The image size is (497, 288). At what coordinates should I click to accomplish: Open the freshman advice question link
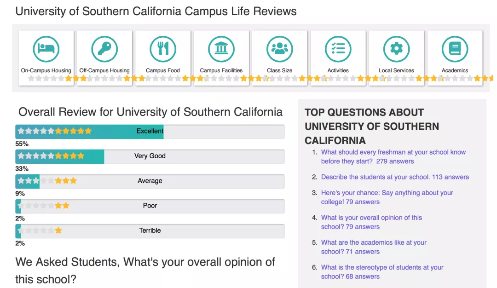coord(393,156)
